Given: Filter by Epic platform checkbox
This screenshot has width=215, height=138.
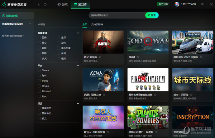Looking at the screenshot, I should click(x=39, y=75).
